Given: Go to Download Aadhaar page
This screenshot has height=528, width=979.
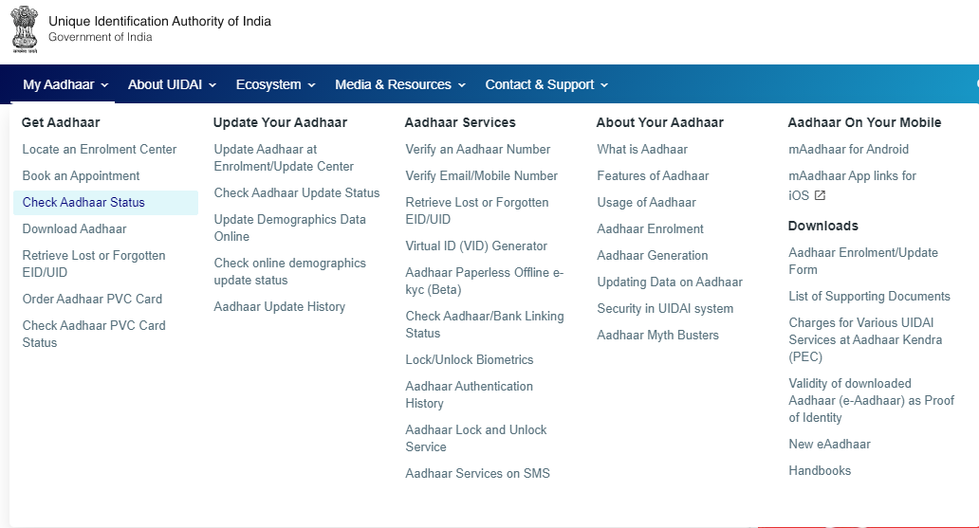Looking at the screenshot, I should pyautogui.click(x=74, y=229).
